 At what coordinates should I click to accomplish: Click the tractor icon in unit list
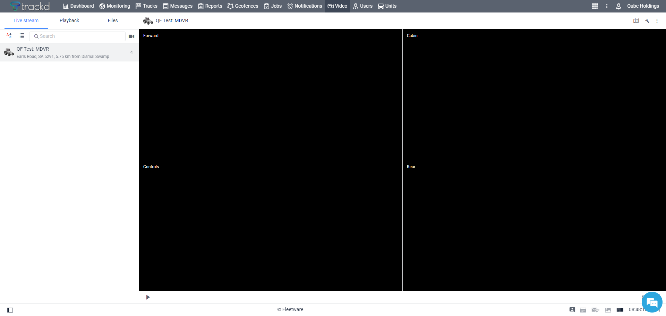(9, 52)
